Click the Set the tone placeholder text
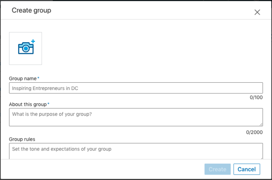272x180 pixels. 61,149
